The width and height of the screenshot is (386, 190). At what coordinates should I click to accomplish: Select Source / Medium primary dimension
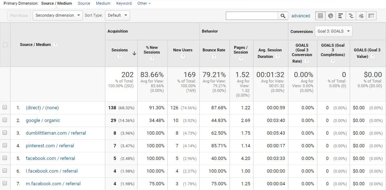tap(57, 3)
